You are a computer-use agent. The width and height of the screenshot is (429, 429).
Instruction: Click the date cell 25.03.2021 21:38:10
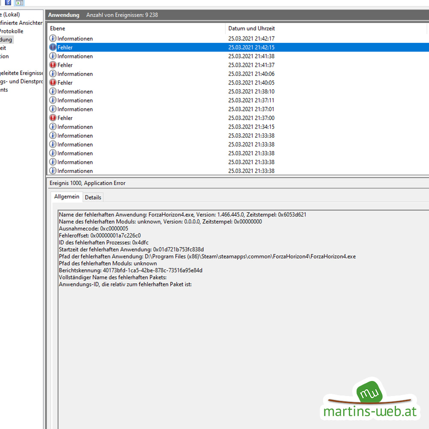pyautogui.click(x=251, y=91)
